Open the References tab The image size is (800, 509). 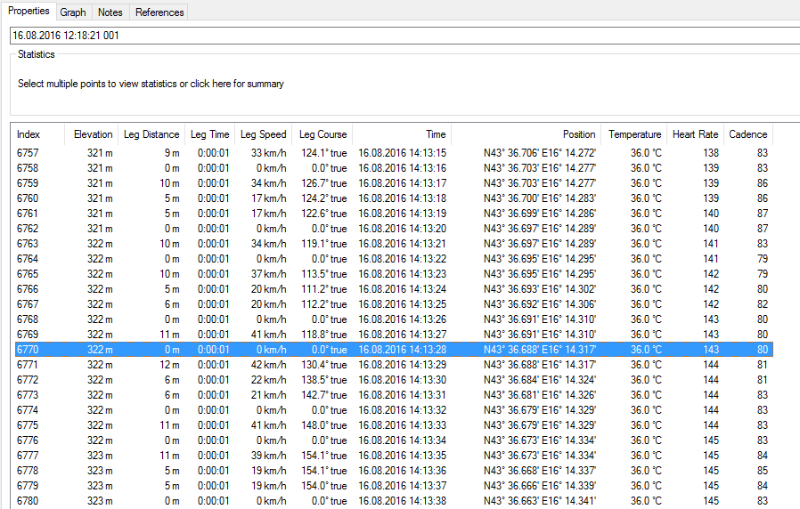tap(159, 12)
